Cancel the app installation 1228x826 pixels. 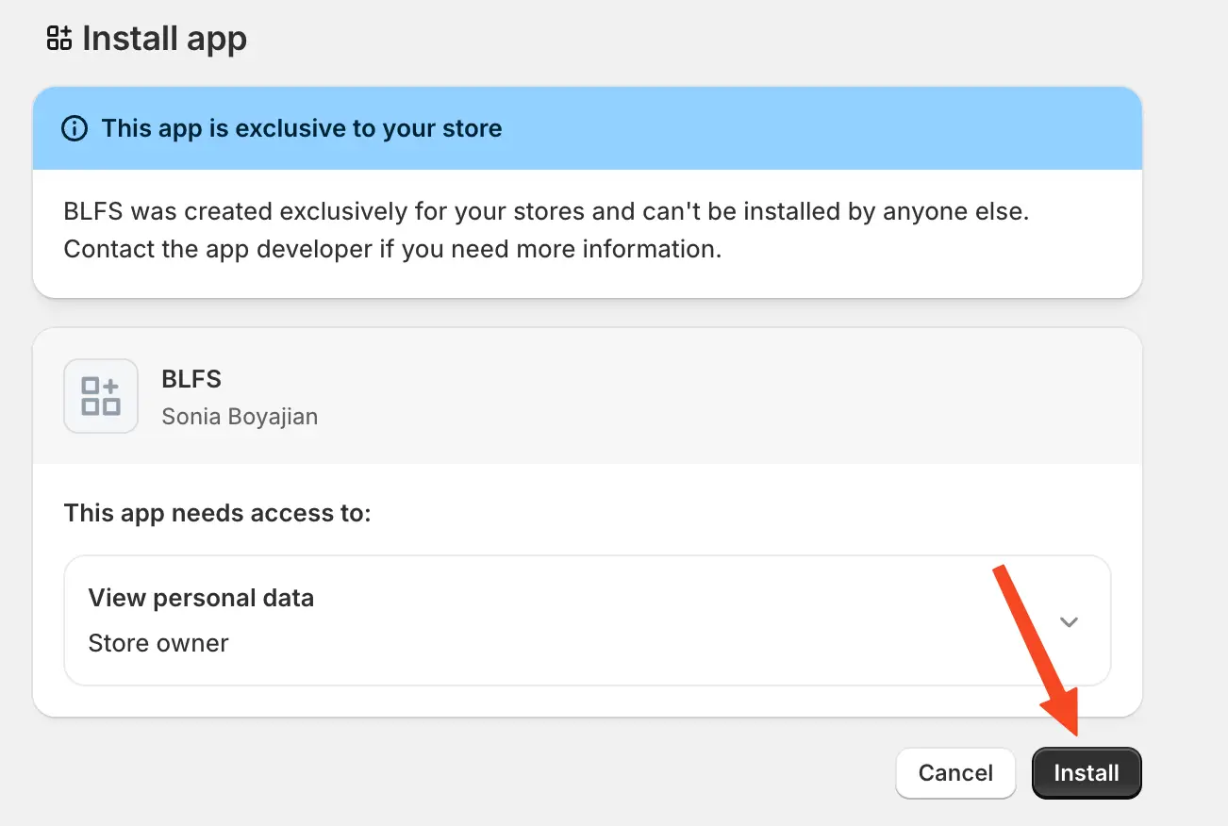955,772
